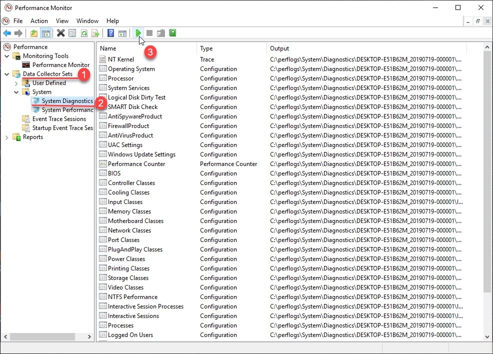
Task: Select Performance Monitor in the tree
Action: click(x=61, y=65)
